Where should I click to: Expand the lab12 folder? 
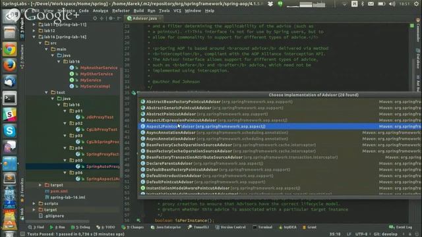point(34,31)
